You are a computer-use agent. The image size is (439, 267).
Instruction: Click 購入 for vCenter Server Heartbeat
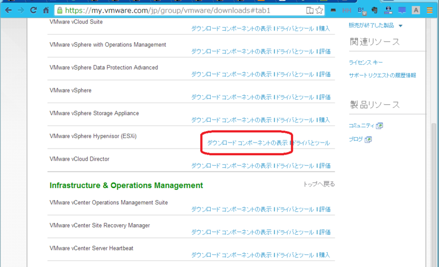(x=324, y=255)
